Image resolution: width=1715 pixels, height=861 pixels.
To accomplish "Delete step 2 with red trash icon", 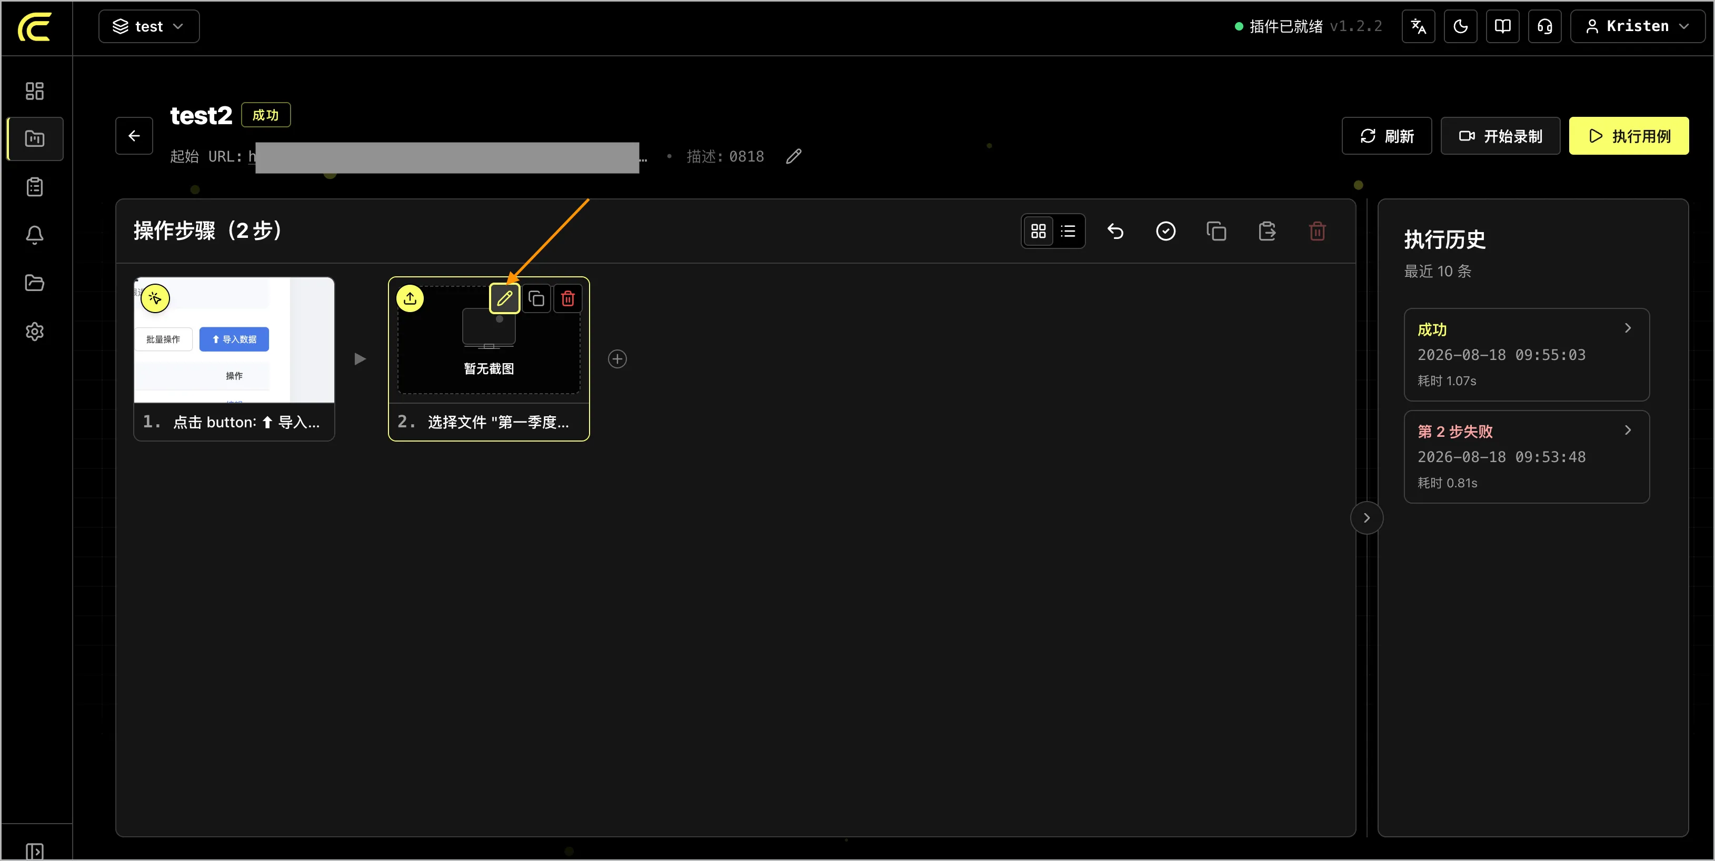I will (x=568, y=299).
